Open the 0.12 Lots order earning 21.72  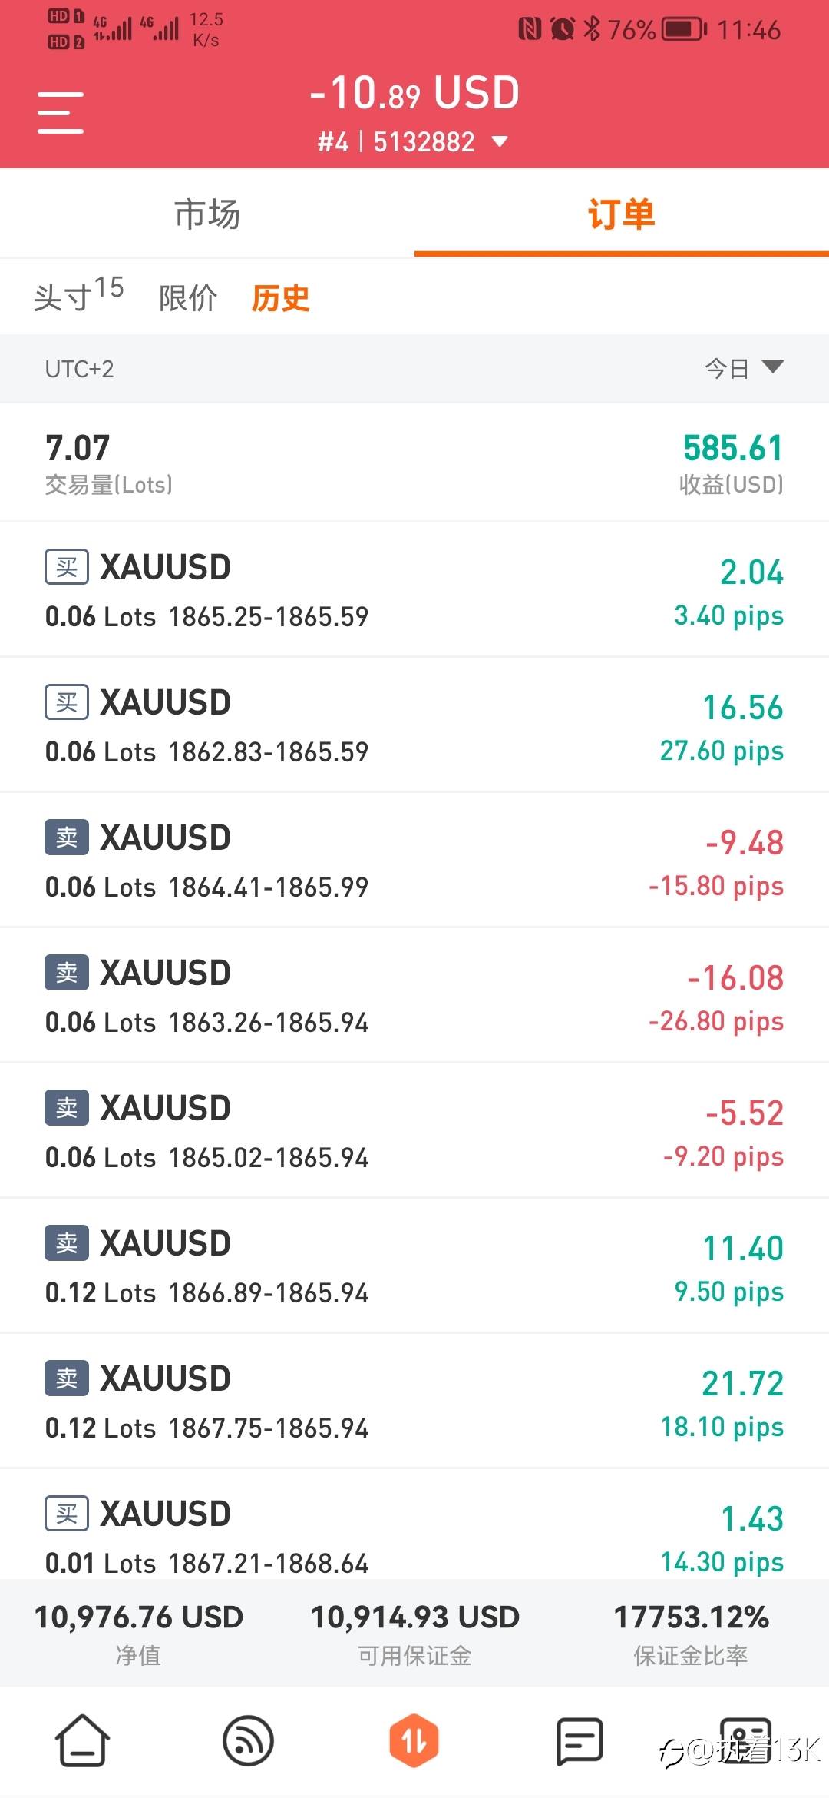(x=414, y=1401)
